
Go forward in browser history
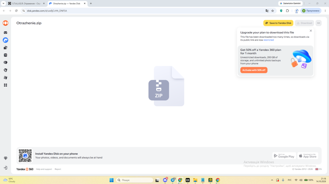click(10, 11)
